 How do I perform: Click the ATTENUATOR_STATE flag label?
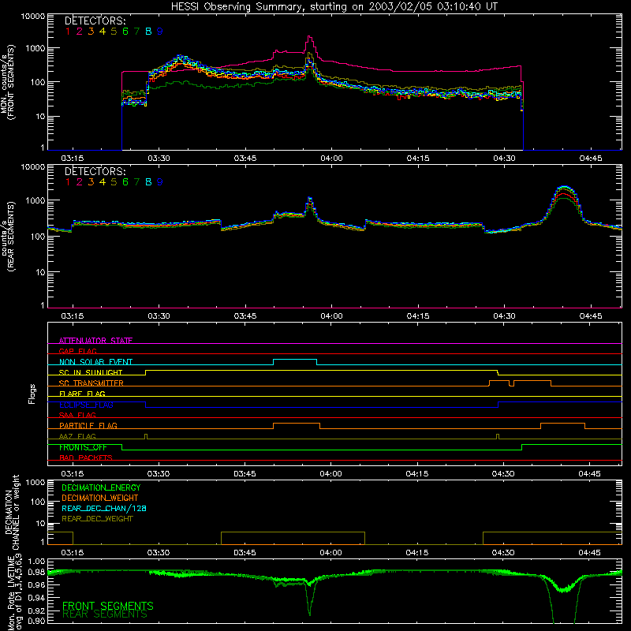tap(95, 341)
